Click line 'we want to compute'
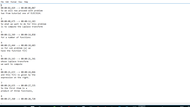190x107 pixels. (12, 64)
